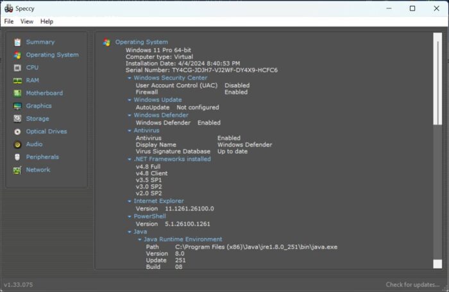Click the Optical Drives disc icon
This screenshot has width=449, height=292.
[17, 132]
